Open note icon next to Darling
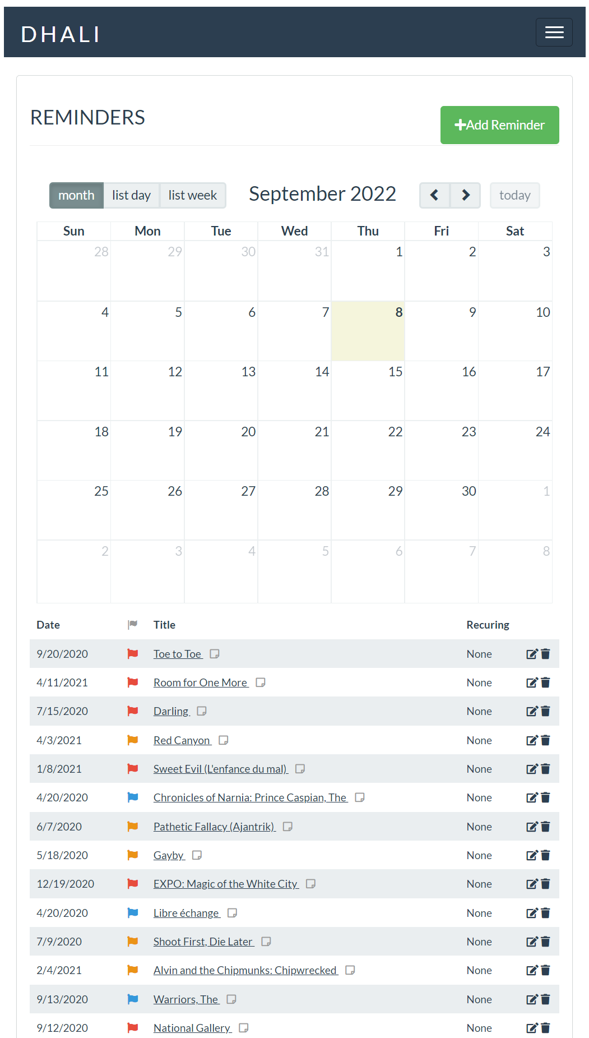The image size is (589, 1038). pyautogui.click(x=202, y=711)
